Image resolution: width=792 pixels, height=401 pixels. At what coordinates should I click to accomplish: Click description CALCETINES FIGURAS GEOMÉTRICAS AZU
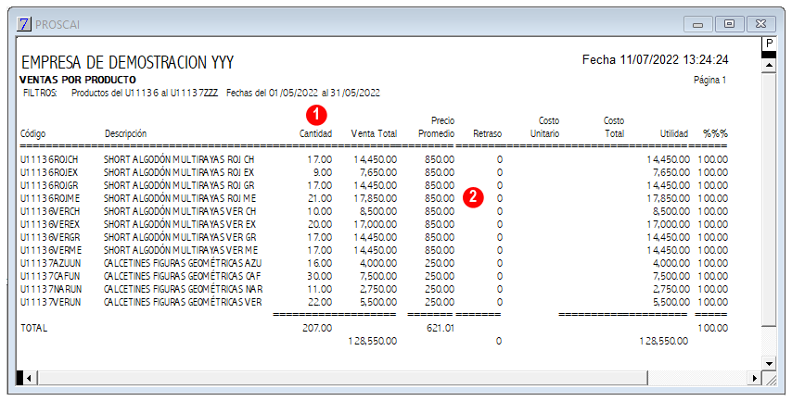point(183,263)
